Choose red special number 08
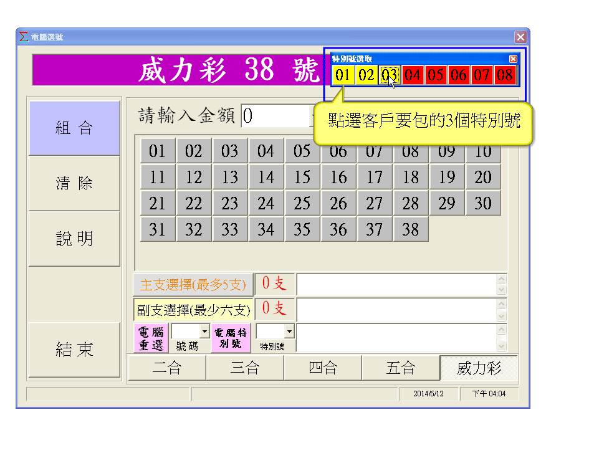The image size is (589, 463). click(505, 76)
